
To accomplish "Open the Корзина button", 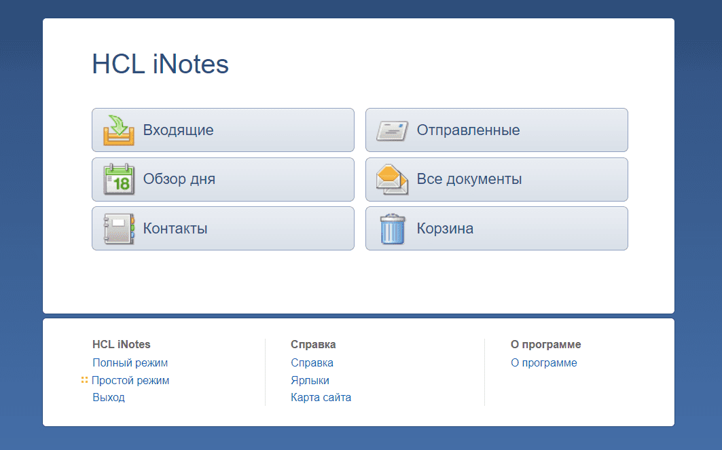I will pos(445,229).
